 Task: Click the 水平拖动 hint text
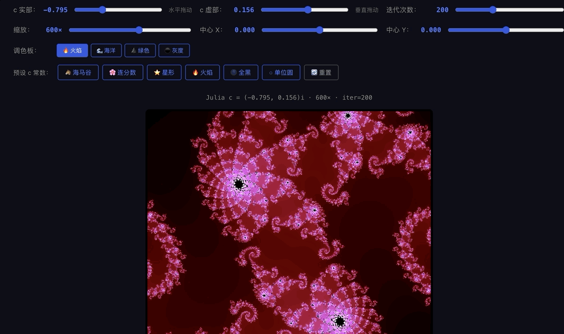pyautogui.click(x=180, y=10)
